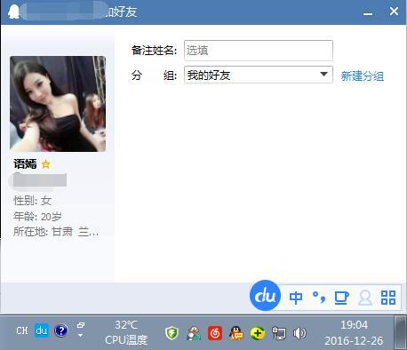
Task: Open the 分组 dropdown showing 我的好友
Action: 259,75
